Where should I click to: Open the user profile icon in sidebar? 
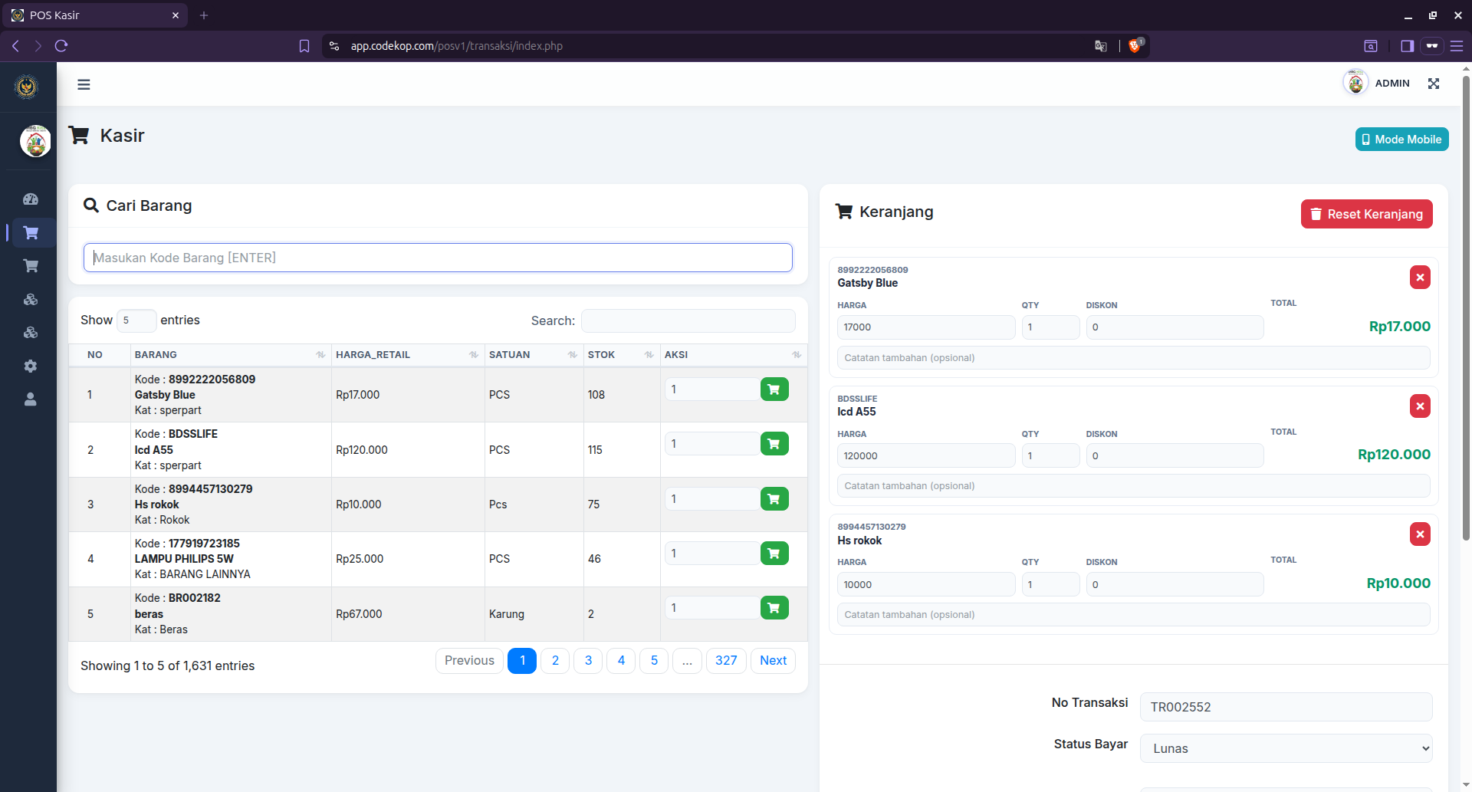tap(31, 399)
